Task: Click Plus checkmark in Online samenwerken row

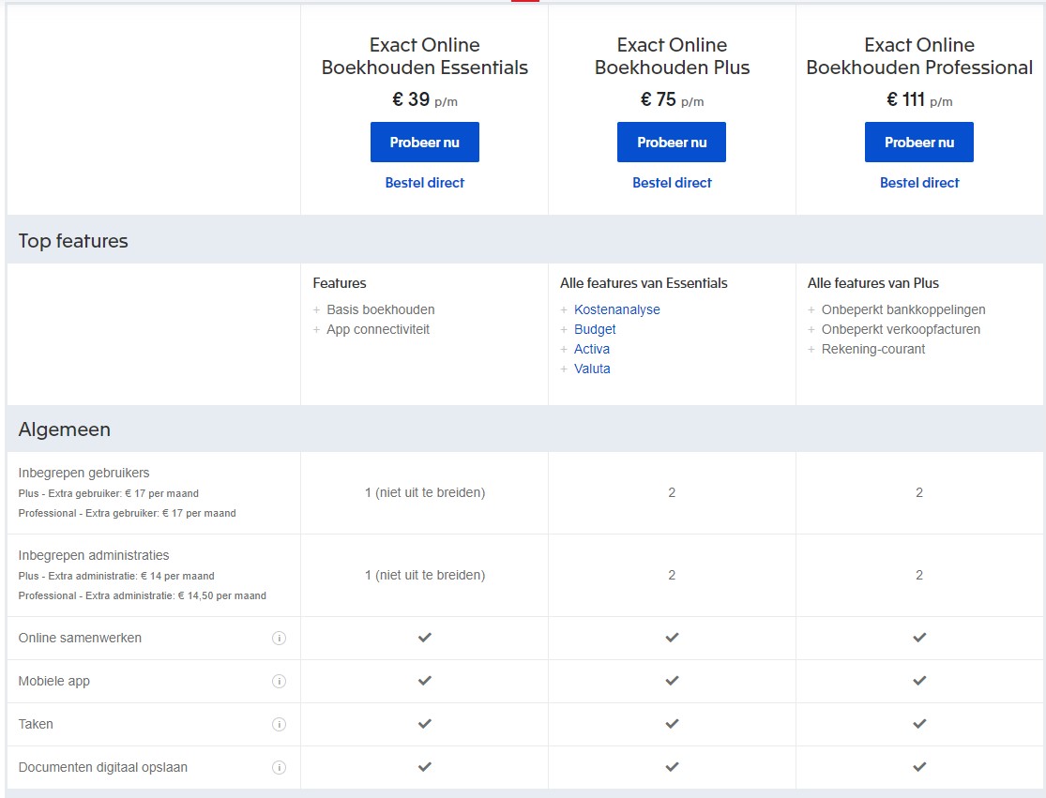Action: (673, 638)
